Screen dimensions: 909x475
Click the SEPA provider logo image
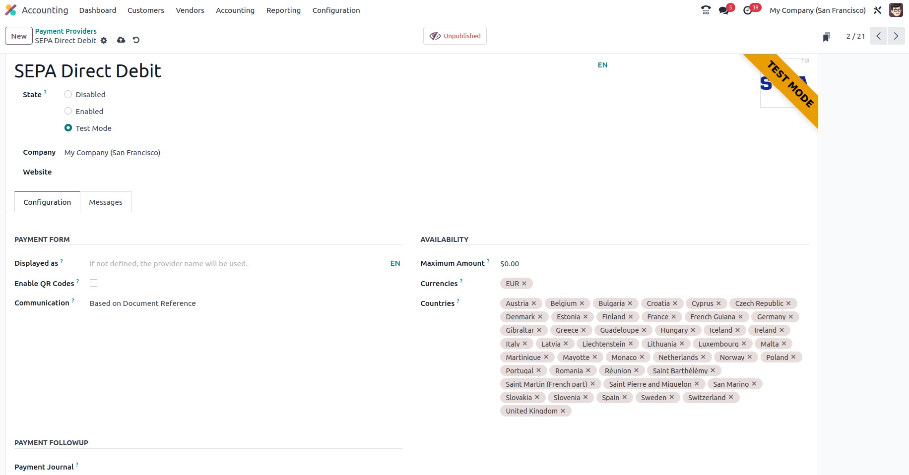pos(784,83)
